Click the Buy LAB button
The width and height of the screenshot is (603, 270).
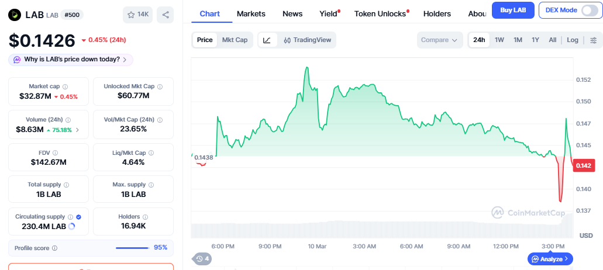click(513, 11)
